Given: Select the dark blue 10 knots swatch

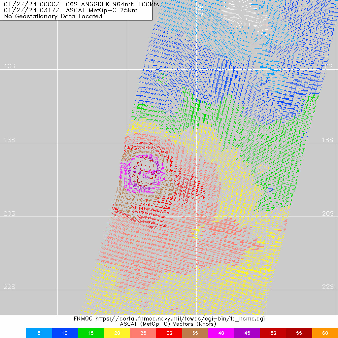Looking at the screenshot, I should (x=65, y=333).
